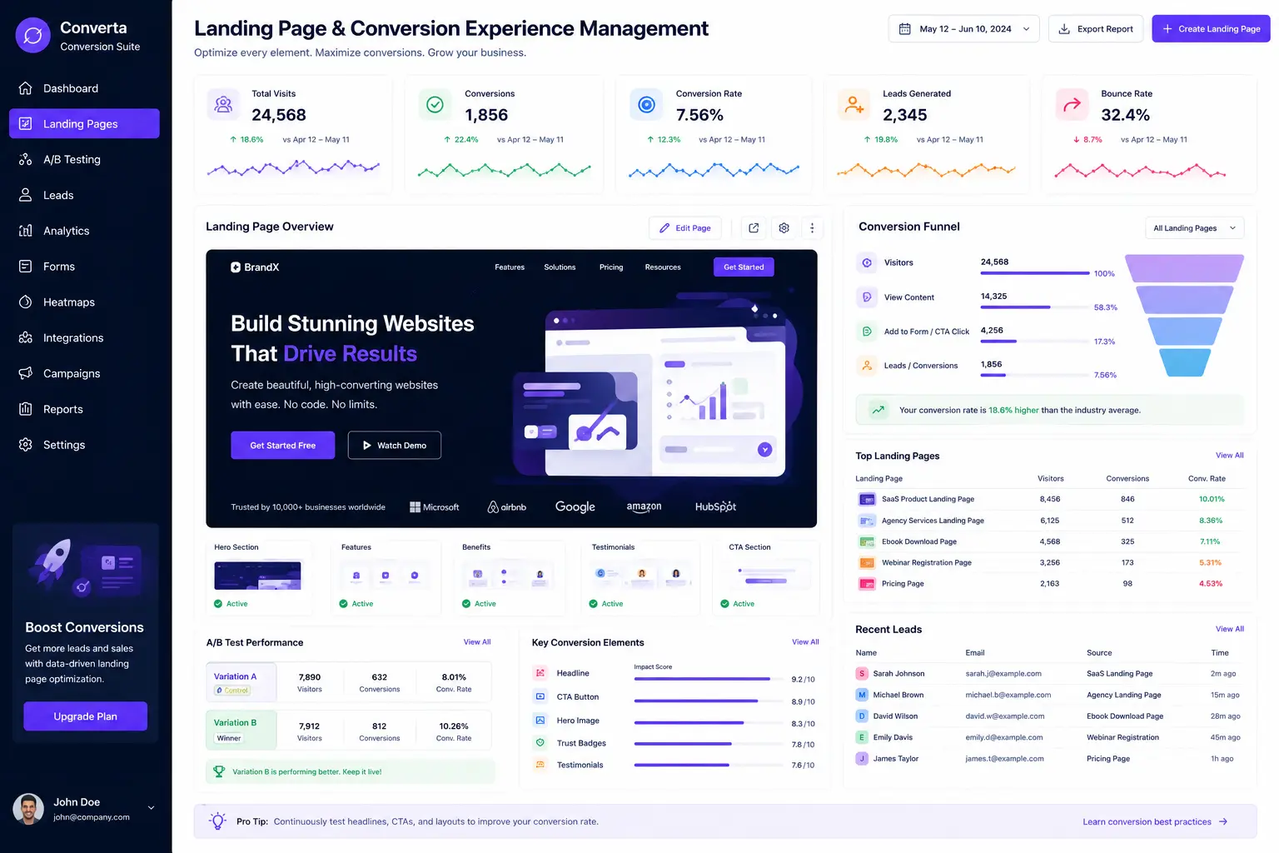
Task: Click the Leads Generated person-plus icon
Action: (853, 104)
